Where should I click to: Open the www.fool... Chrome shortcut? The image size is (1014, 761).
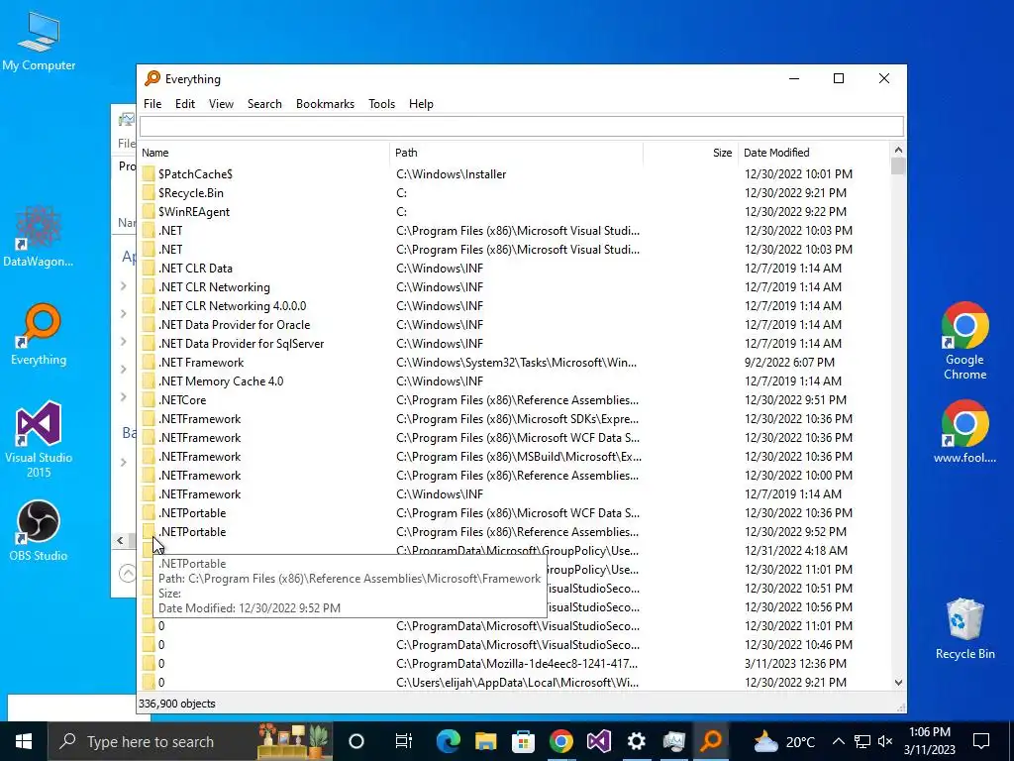point(964,432)
